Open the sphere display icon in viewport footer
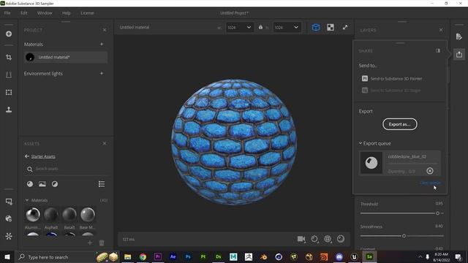The image size is (468, 263). (341, 239)
